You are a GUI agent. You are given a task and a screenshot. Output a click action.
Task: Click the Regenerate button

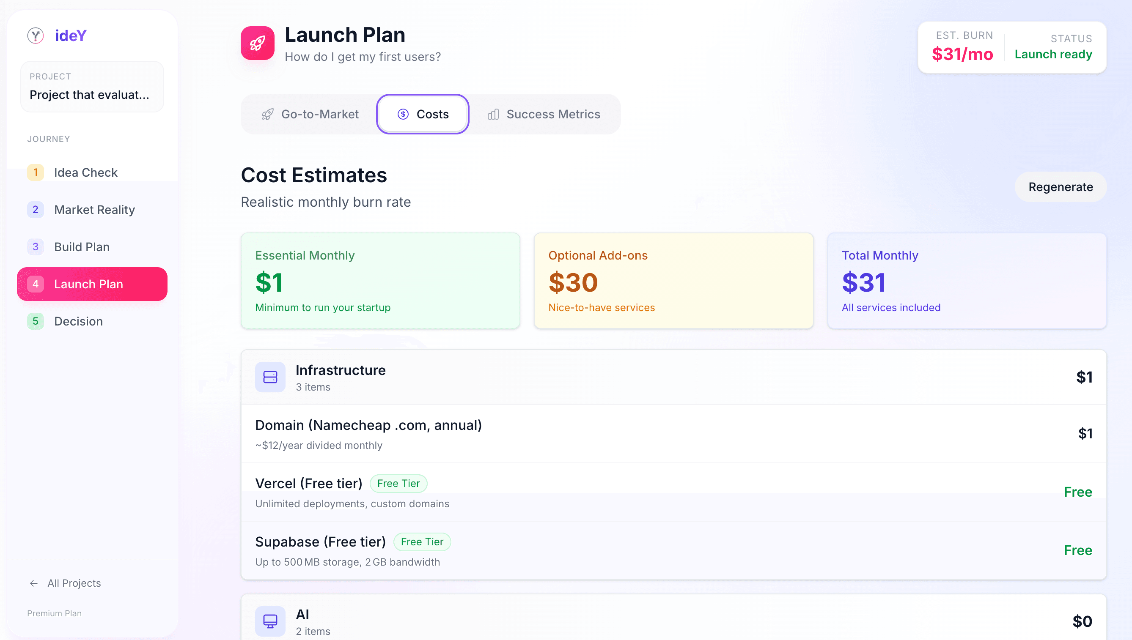click(1061, 186)
